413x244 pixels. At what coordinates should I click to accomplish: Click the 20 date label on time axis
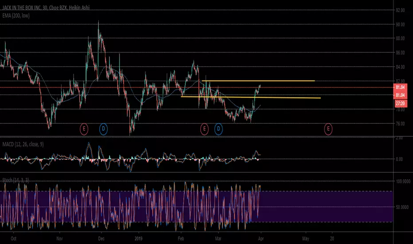coord(332,239)
